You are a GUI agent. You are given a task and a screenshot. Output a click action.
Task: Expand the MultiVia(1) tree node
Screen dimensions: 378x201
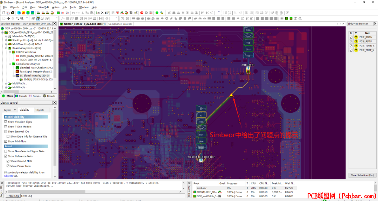tap(6, 83)
